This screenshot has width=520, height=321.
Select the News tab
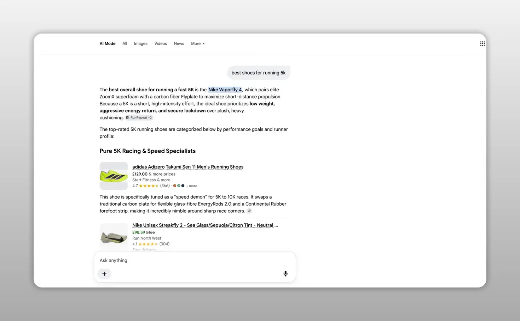(179, 44)
